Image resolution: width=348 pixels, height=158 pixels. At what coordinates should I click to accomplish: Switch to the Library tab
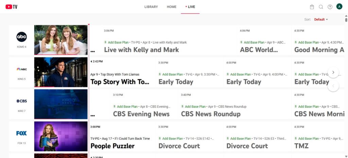[x=151, y=7]
